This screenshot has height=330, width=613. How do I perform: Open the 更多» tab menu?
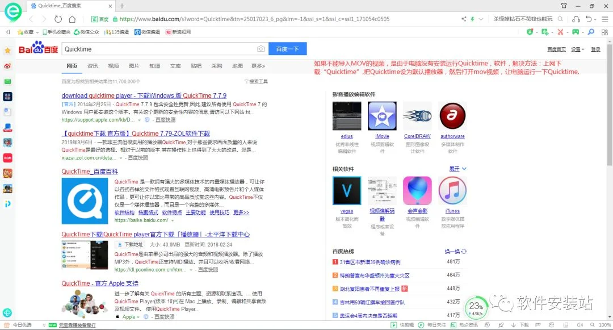[x=258, y=66]
